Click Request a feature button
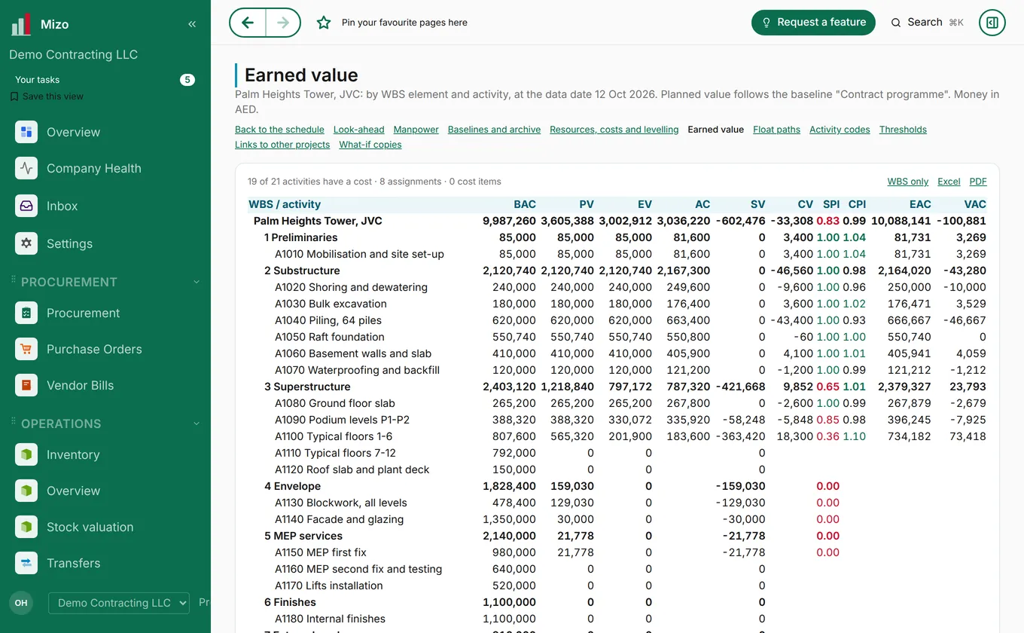Screen dimensions: 1024x633 (813, 23)
